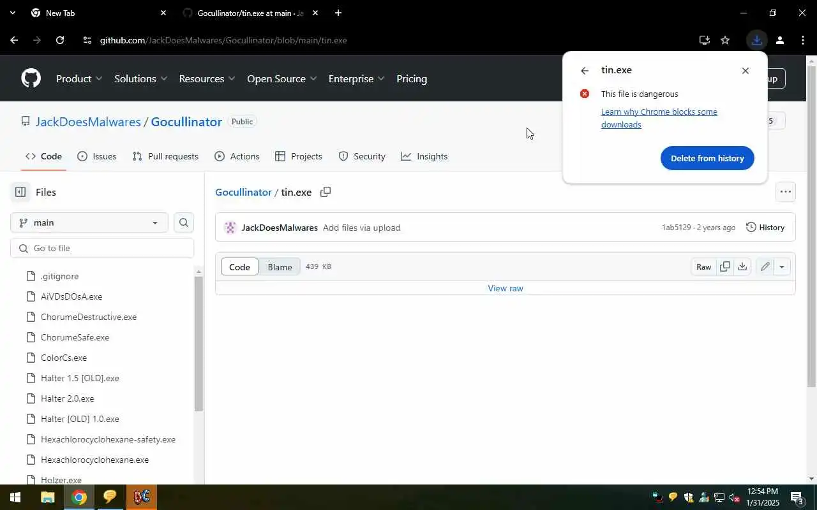Bookmark this page with the star icon

725,40
